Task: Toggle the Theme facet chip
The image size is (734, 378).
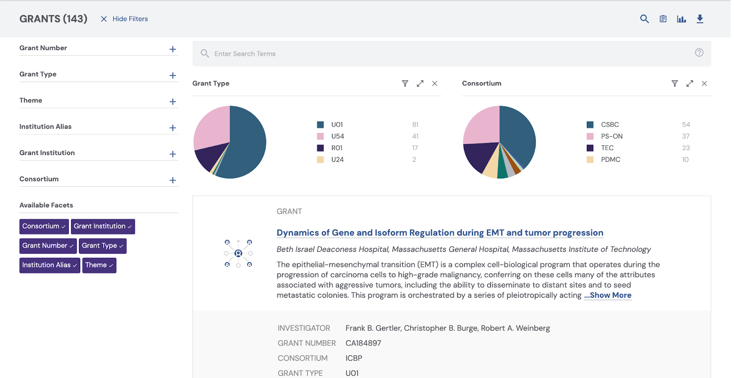Action: 99,265
